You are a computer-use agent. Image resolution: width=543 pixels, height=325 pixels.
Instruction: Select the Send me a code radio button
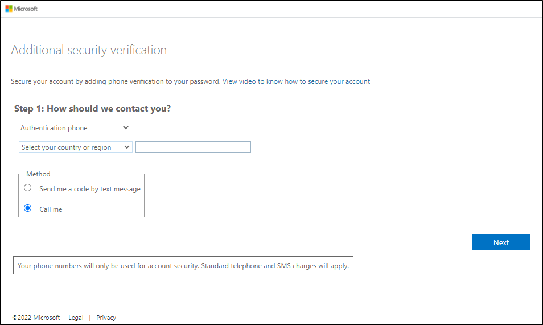[28, 188]
